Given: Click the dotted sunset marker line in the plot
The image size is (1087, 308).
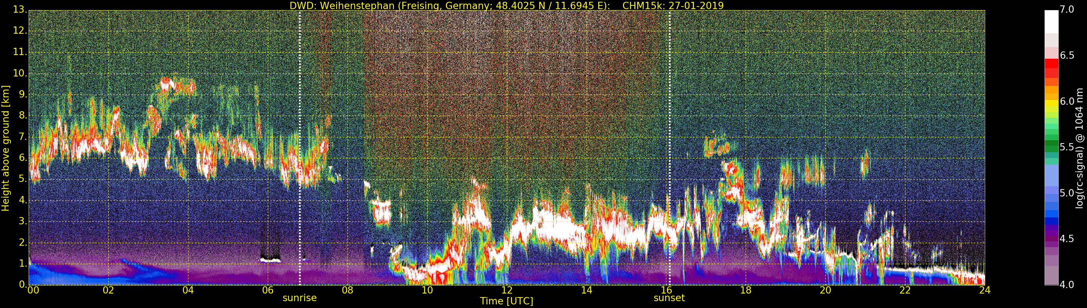Looking at the screenshot, I should click(669, 148).
